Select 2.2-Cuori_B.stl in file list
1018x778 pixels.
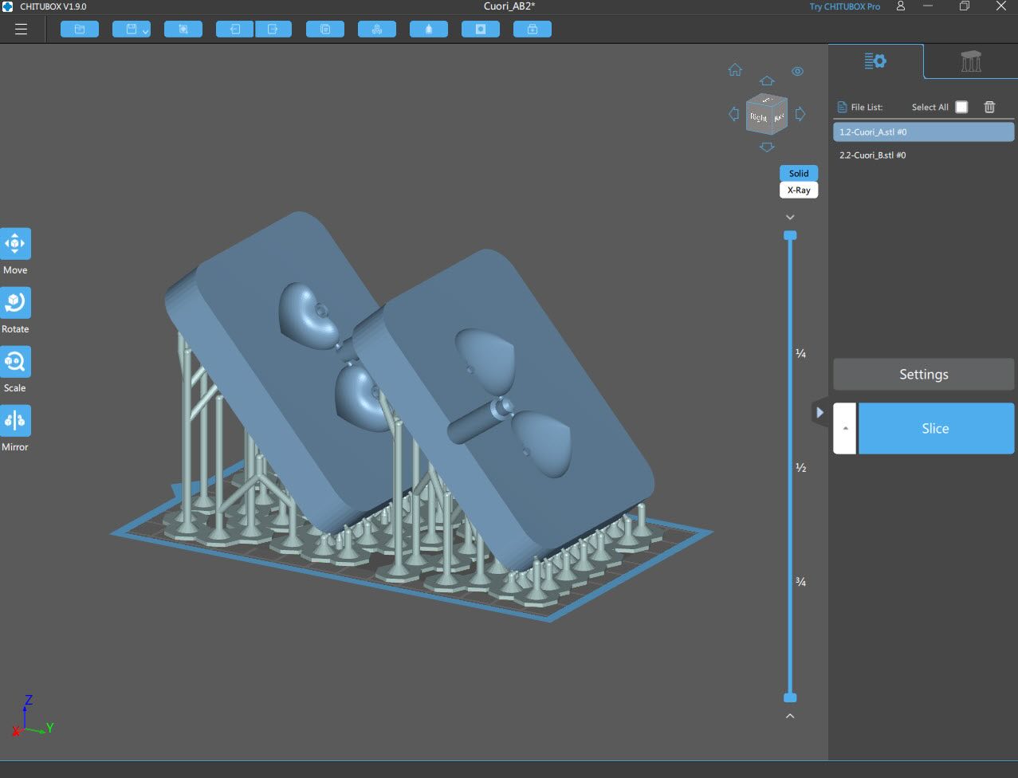coord(873,155)
